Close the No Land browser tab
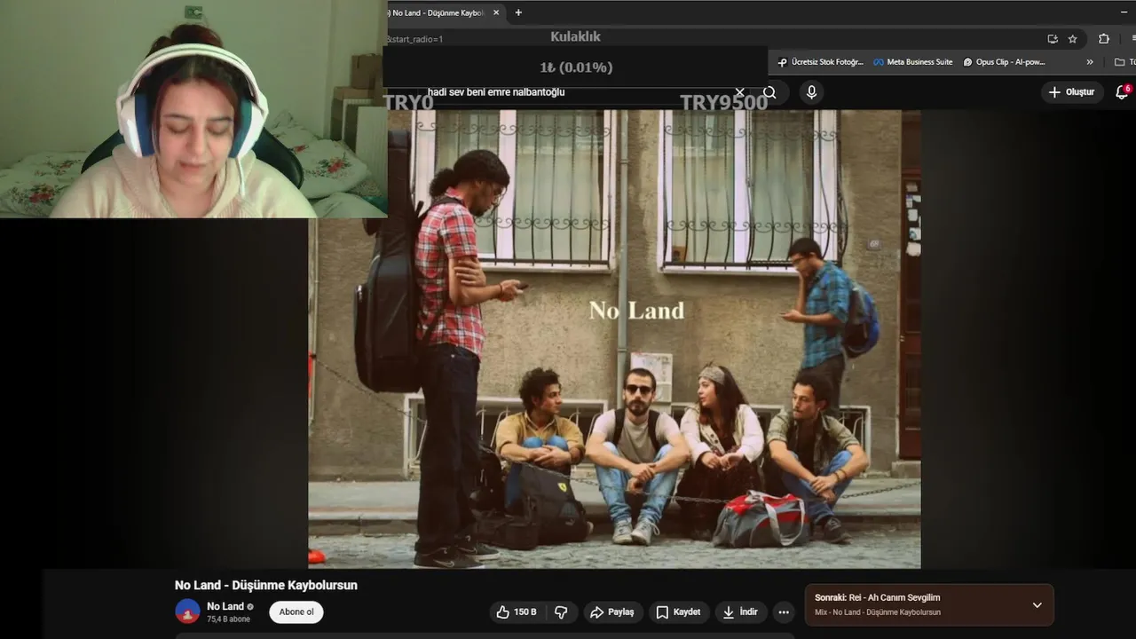 (x=496, y=12)
